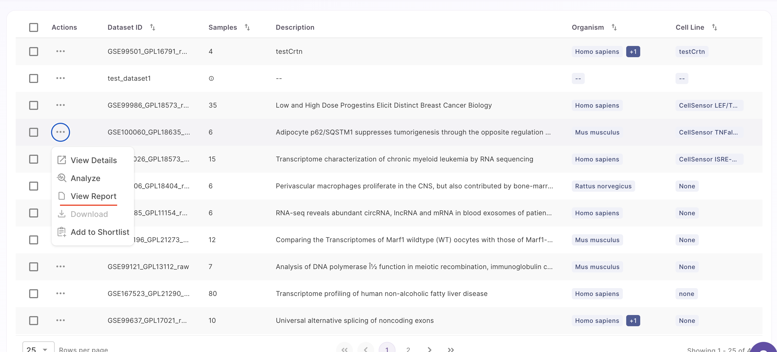
Task: Check the GSE99501_GPL16791 row checkbox
Action: point(33,52)
